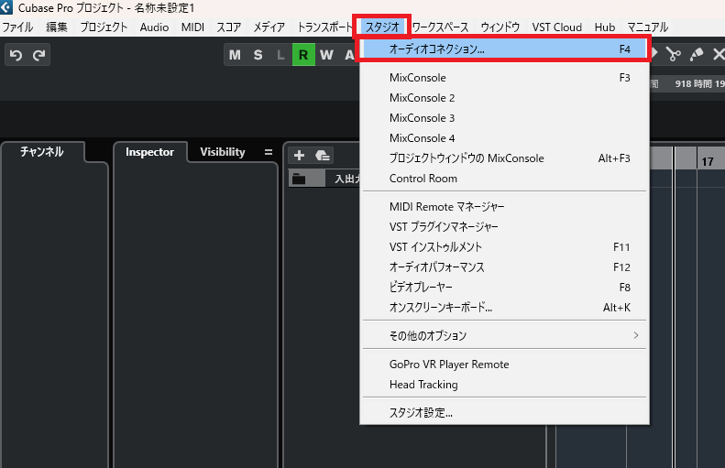Screen dimensions: 725x468
Task: Open the プロジェクト menu
Action: (104, 27)
